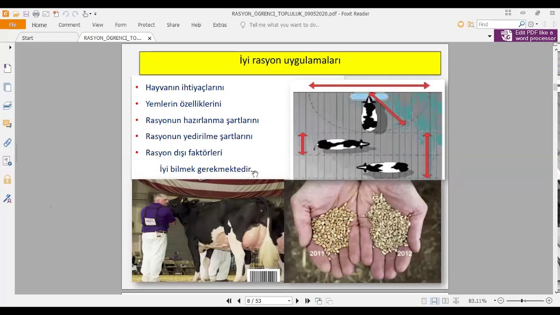This screenshot has height=315, width=560.
Task: Open the Form ribbon tab
Action: click(121, 25)
